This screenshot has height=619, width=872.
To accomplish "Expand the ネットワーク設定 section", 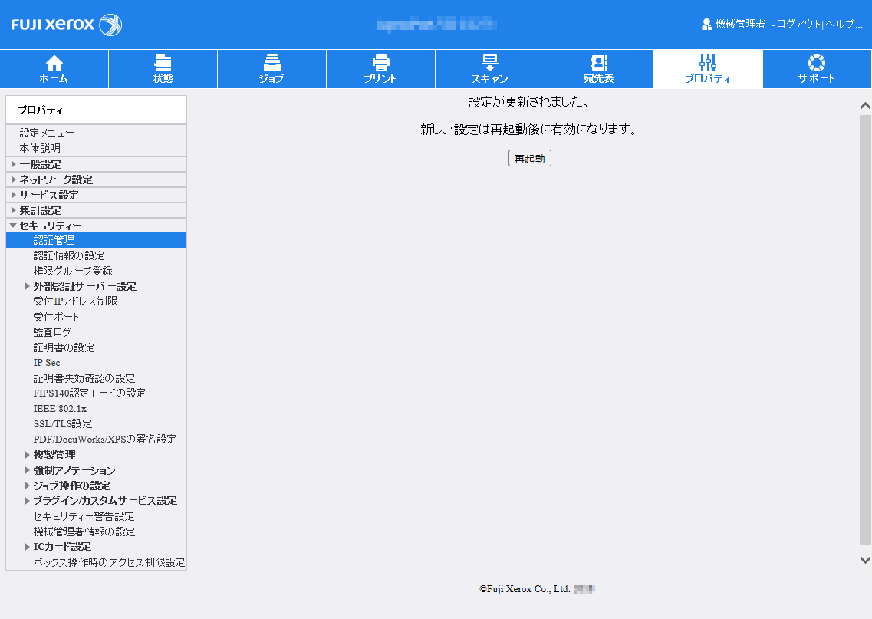I will tap(14, 179).
